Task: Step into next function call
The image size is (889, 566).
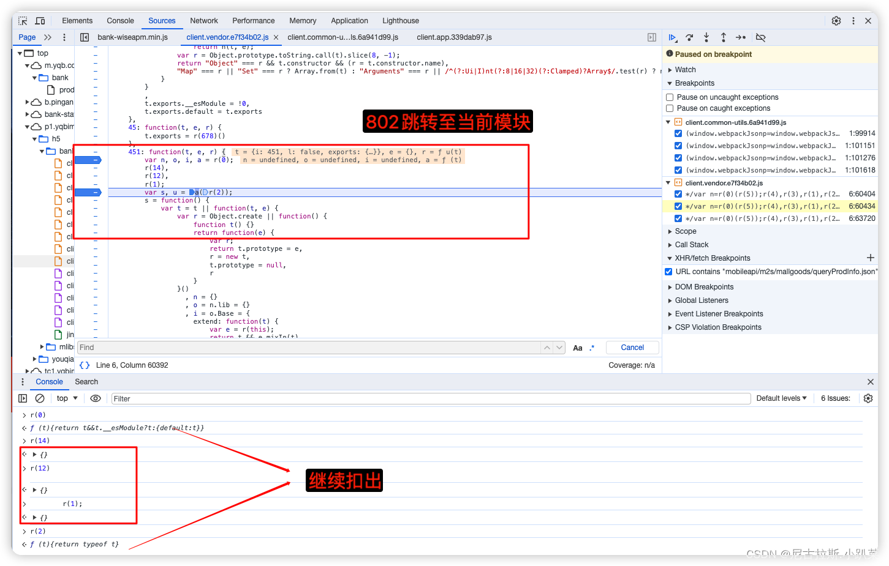Action: pos(706,37)
